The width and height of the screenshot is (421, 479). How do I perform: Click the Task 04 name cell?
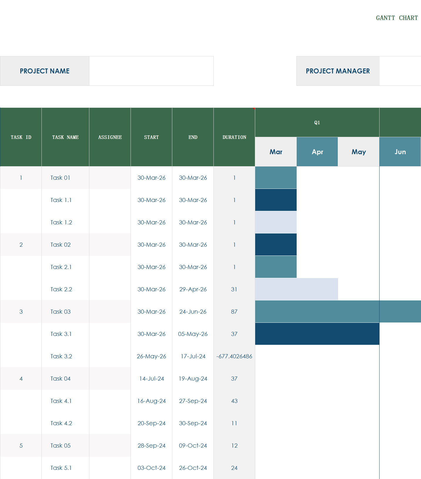tap(65, 379)
